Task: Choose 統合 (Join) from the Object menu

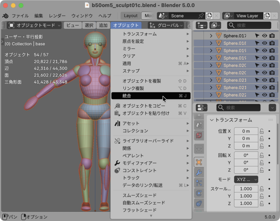Action: [151, 96]
